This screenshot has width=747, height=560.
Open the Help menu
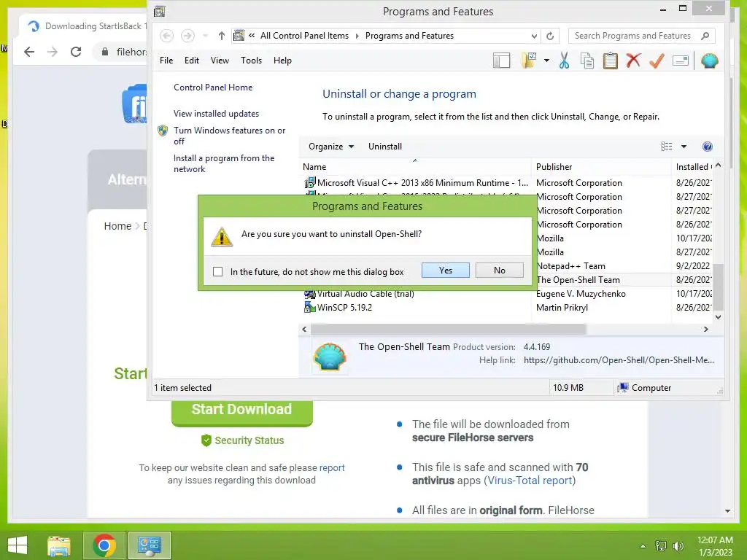(282, 61)
